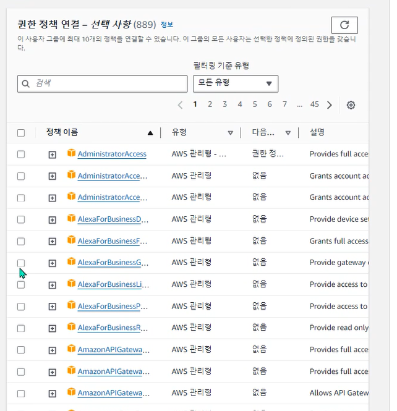Click the 설명 column header
Viewport: 397px width, 411px height.
pos(317,132)
